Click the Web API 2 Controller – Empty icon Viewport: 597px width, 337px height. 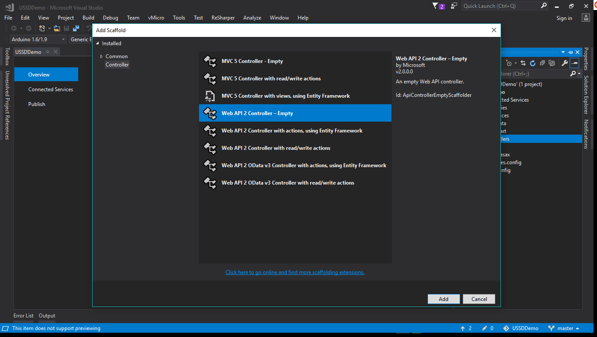[x=210, y=113]
